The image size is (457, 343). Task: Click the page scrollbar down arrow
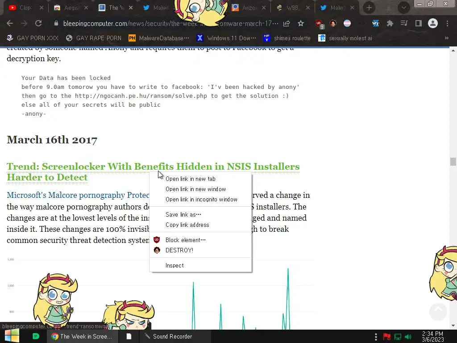point(453,326)
